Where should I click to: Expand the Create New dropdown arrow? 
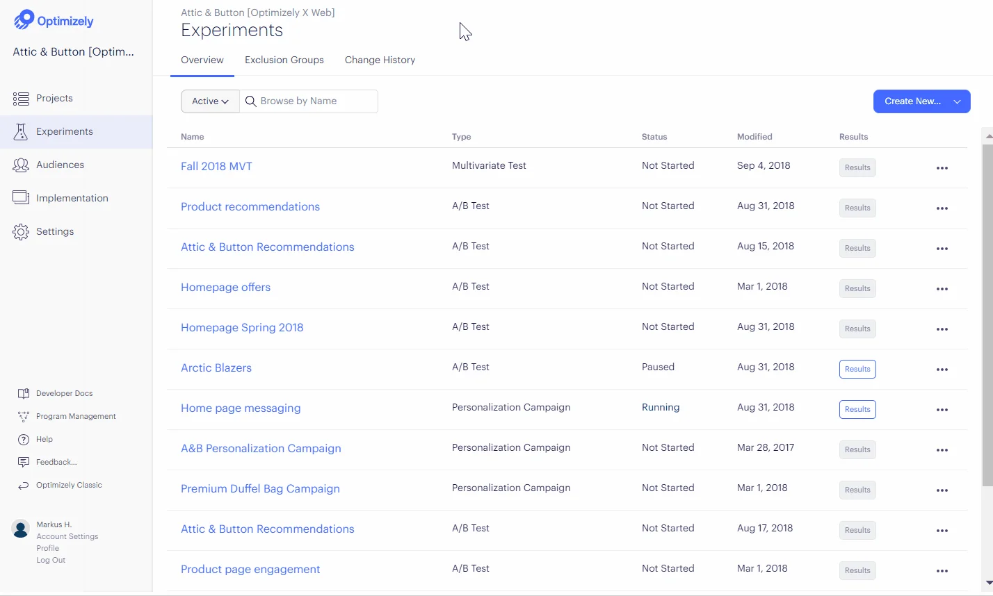point(958,101)
